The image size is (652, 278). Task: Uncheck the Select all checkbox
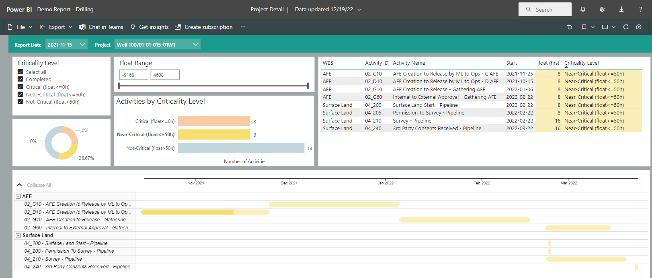20,72
